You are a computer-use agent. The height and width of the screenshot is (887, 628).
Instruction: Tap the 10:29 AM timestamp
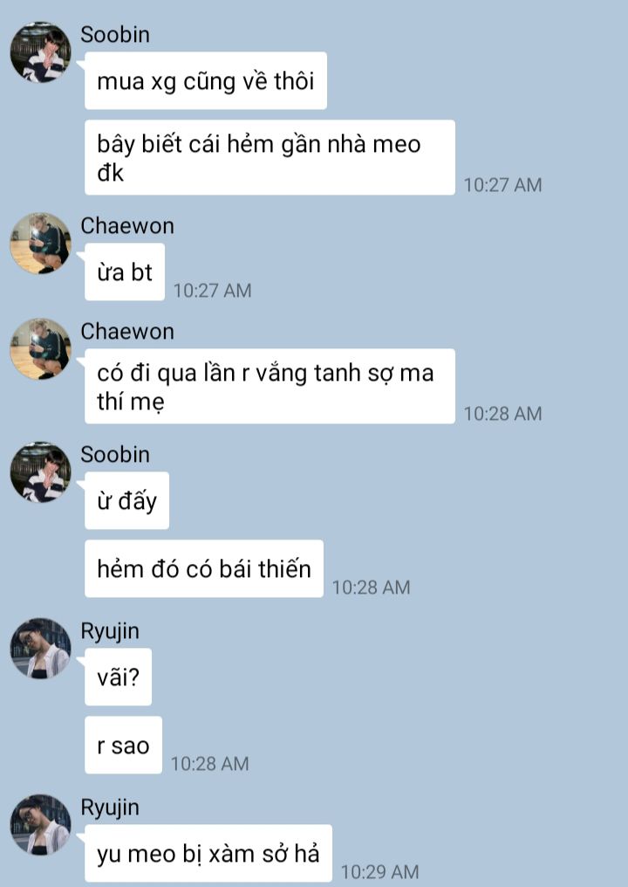[379, 872]
